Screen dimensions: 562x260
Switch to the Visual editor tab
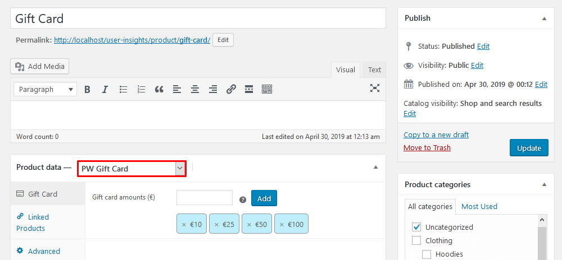pos(346,69)
